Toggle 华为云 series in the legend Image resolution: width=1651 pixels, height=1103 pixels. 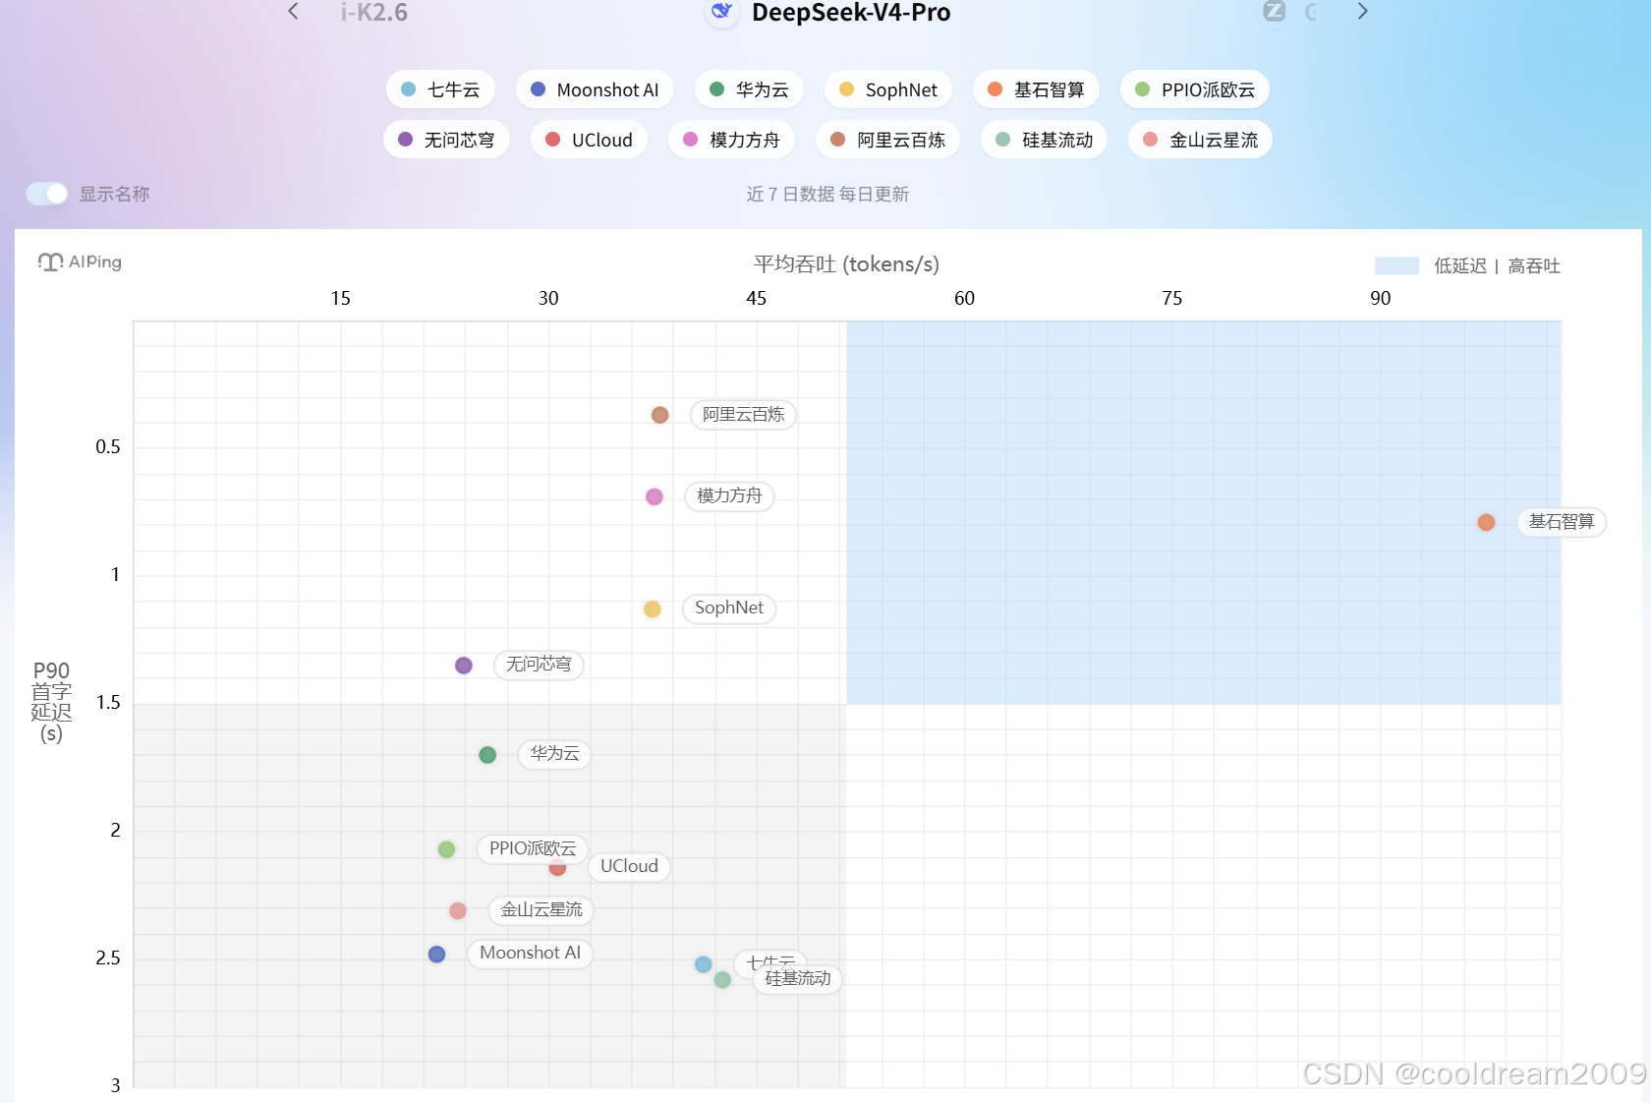point(749,89)
